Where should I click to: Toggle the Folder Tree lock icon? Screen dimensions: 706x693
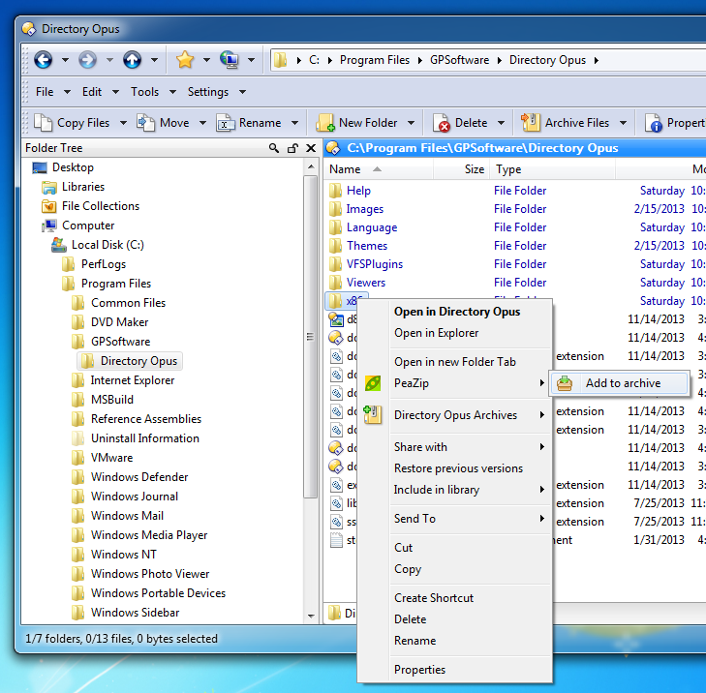click(x=292, y=148)
